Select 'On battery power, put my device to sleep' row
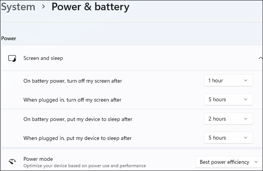 pos(78,119)
